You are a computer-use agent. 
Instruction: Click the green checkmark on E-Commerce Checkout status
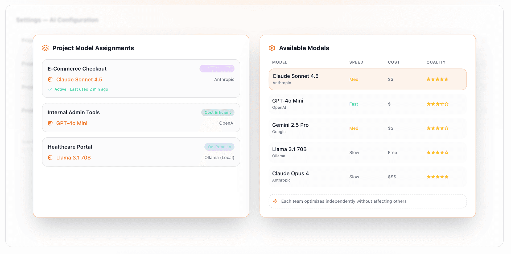(50, 89)
